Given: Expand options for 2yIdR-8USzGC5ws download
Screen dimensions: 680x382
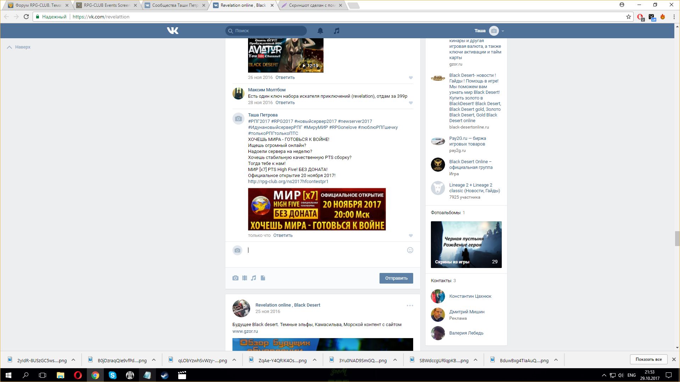Looking at the screenshot, I should [73, 360].
